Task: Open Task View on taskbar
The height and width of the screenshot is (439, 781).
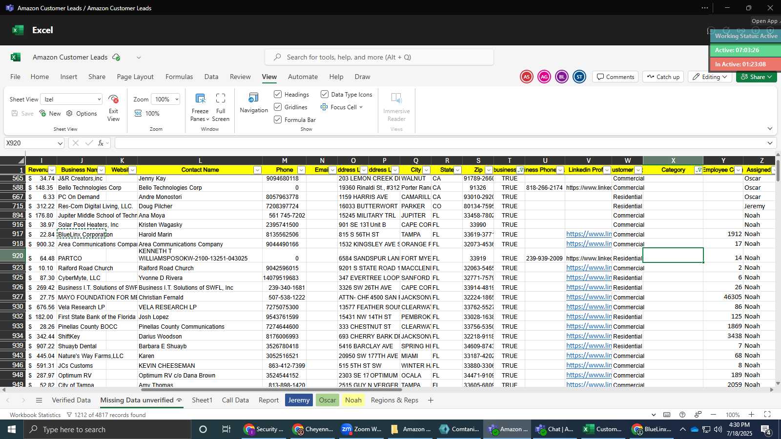Action: tap(226, 429)
